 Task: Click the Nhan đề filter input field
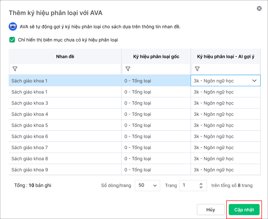(x=65, y=69)
